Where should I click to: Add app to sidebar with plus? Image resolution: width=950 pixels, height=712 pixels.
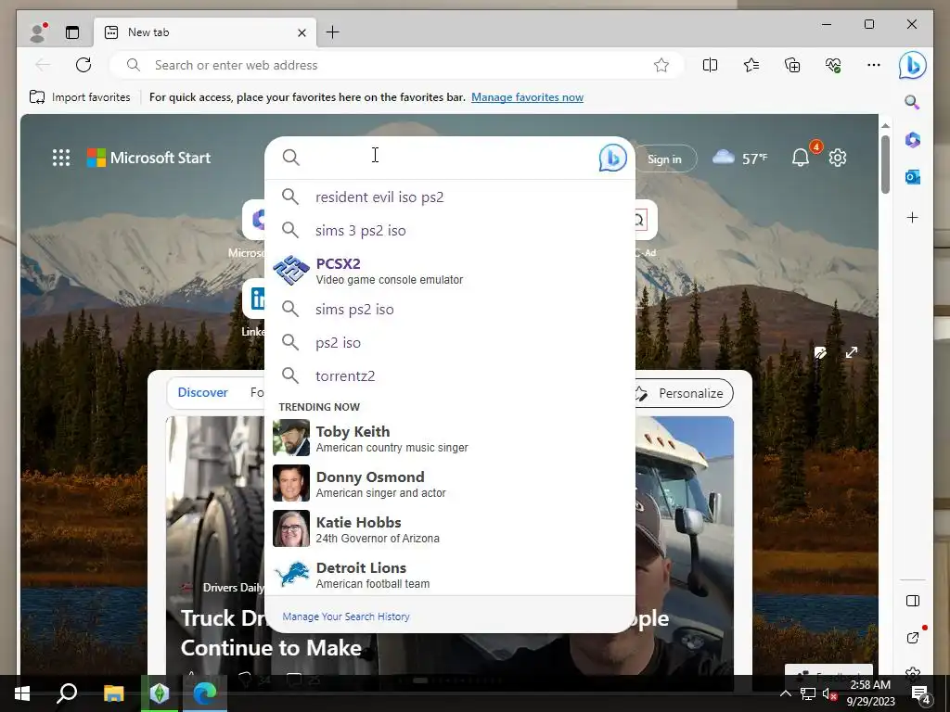pyautogui.click(x=913, y=217)
